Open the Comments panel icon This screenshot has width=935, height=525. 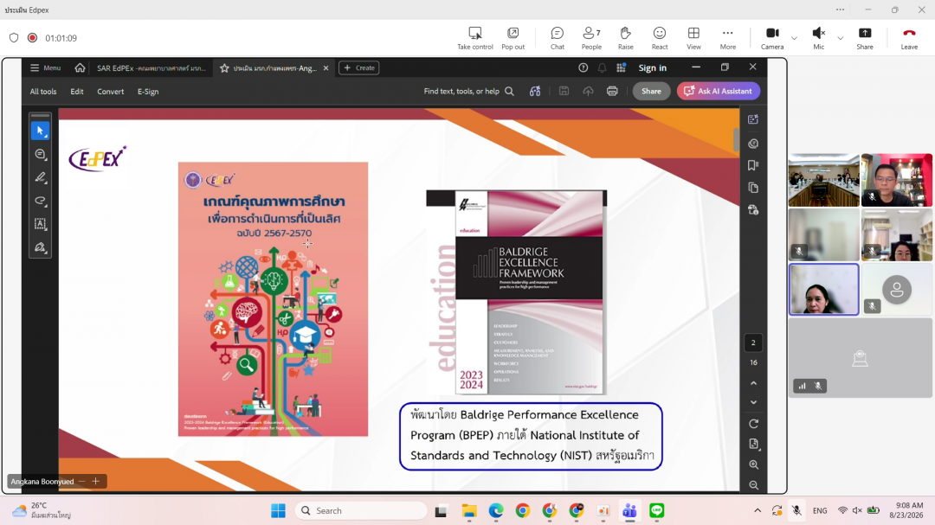[x=753, y=144]
